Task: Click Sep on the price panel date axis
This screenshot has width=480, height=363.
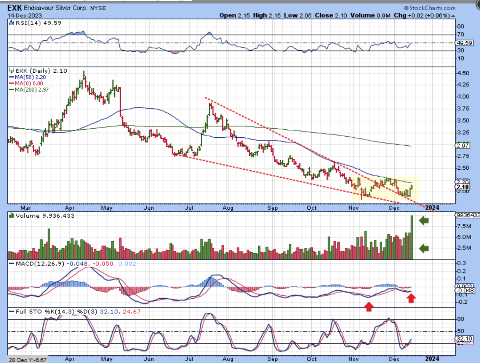Action: coord(272,208)
